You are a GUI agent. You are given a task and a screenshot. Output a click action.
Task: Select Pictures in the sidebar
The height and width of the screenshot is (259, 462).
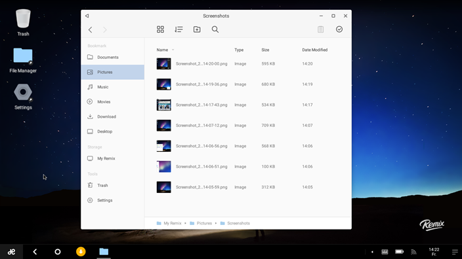coord(113,72)
